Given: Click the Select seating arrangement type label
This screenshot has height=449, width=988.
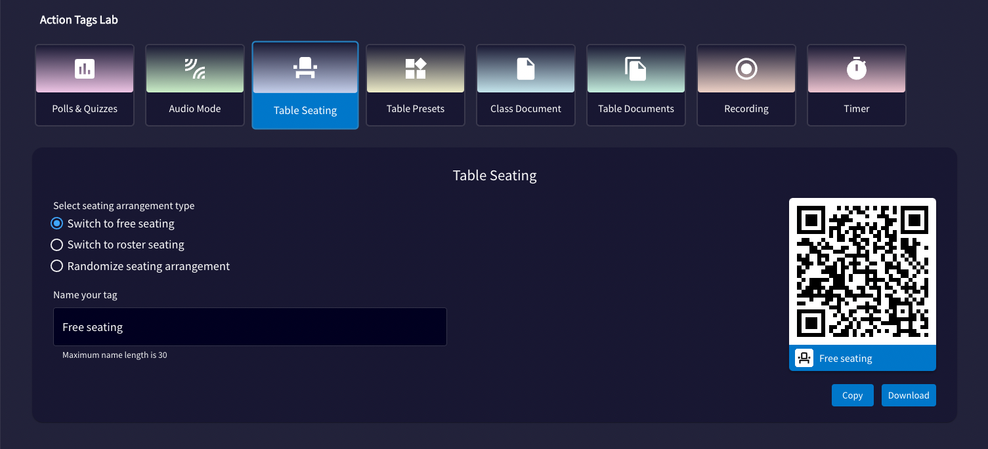Looking at the screenshot, I should coord(124,206).
